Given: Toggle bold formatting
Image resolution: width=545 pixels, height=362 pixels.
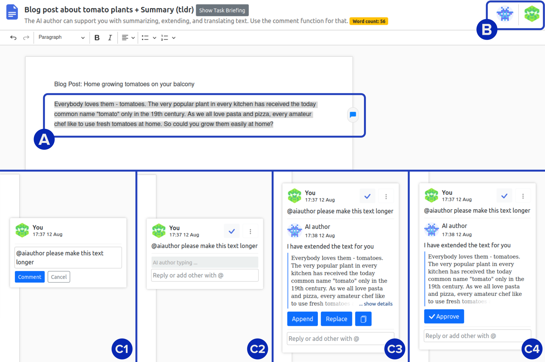Looking at the screenshot, I should pyautogui.click(x=97, y=38).
